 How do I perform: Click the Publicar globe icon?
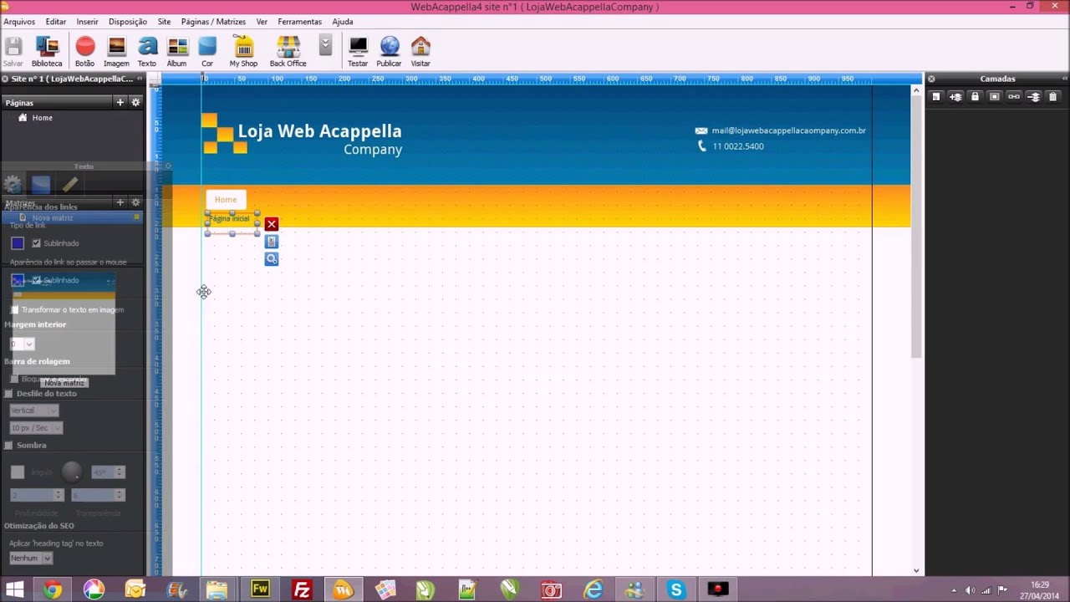coord(389,51)
